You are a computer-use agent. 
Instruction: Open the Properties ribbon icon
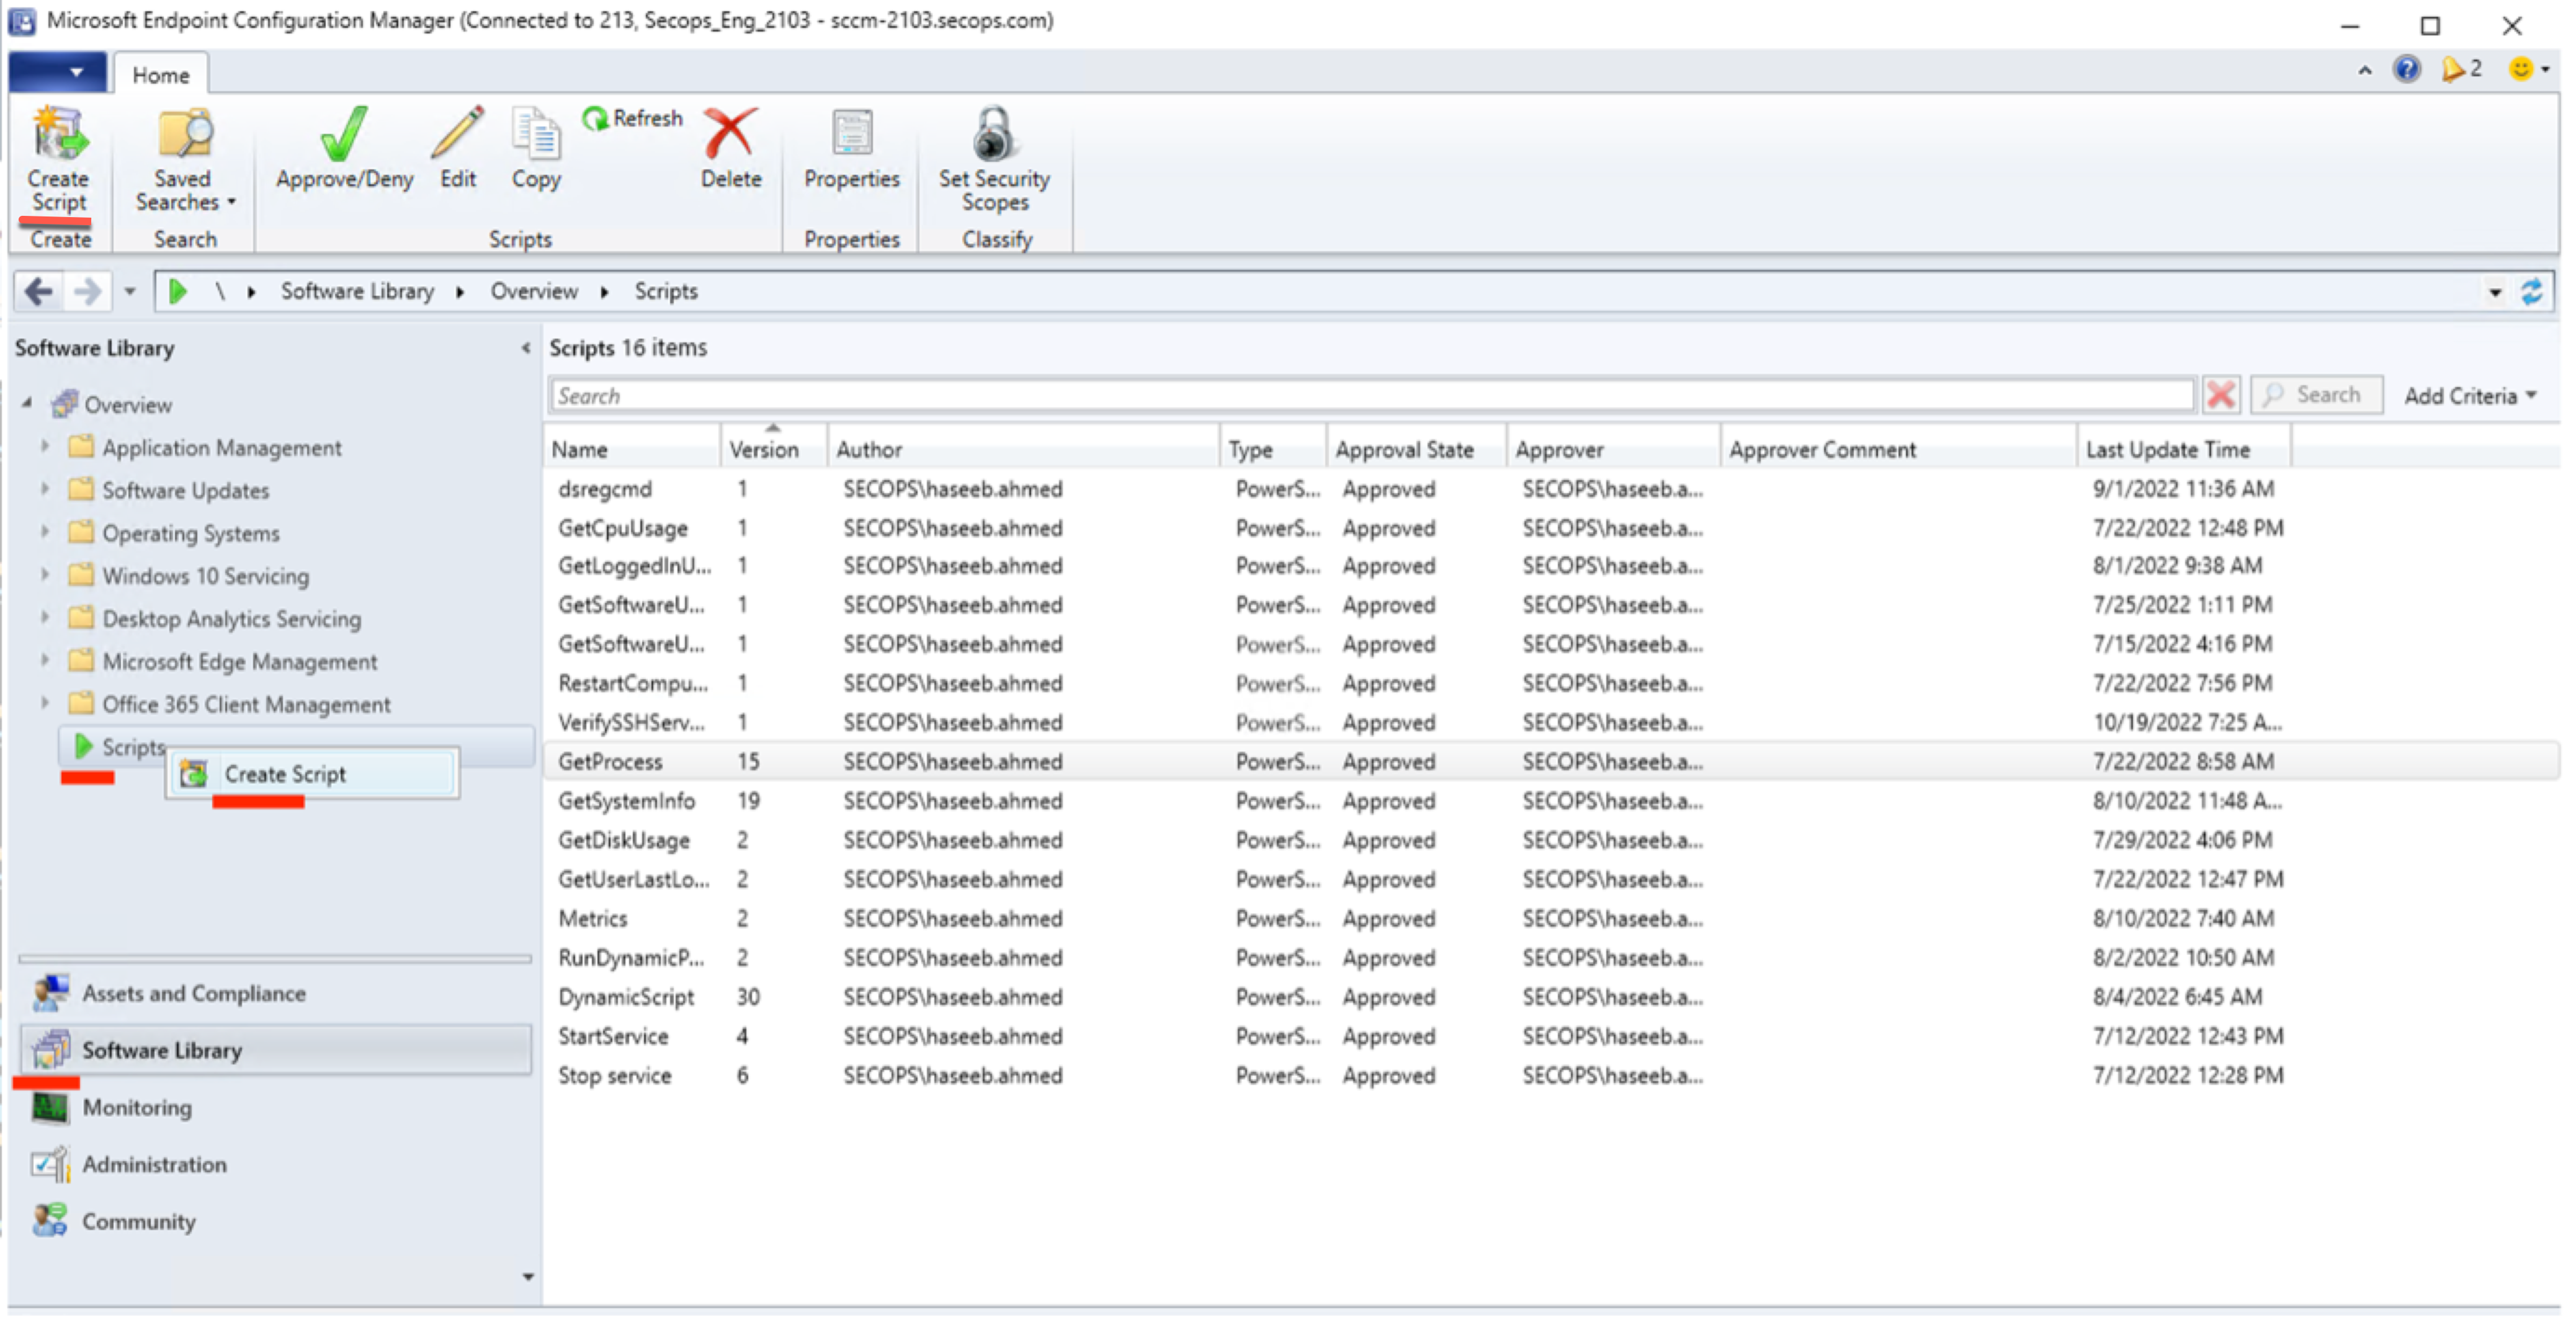[852, 133]
